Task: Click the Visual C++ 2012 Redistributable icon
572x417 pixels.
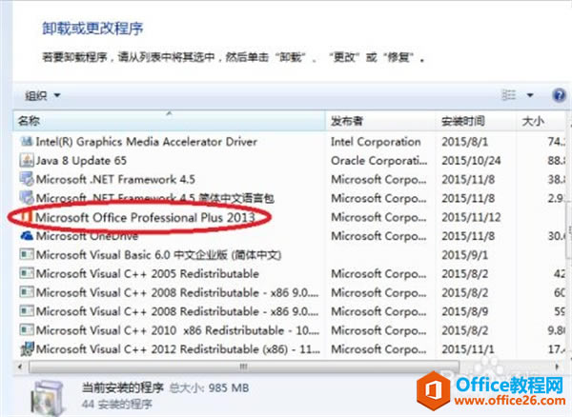Action: point(27,348)
